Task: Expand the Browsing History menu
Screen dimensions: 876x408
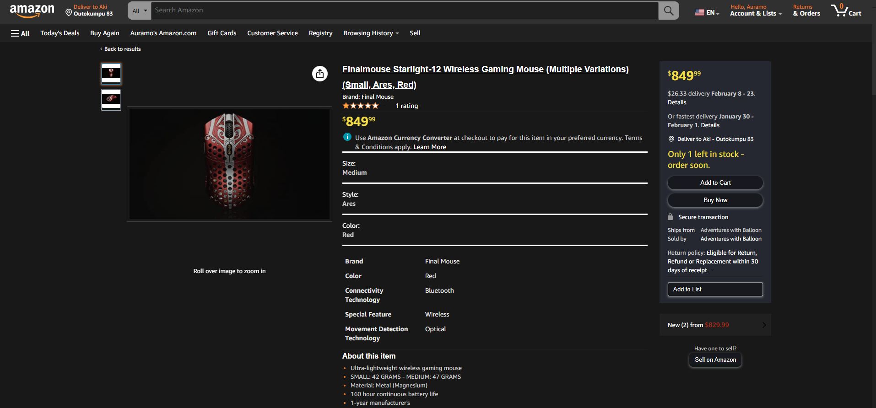Action: click(371, 33)
